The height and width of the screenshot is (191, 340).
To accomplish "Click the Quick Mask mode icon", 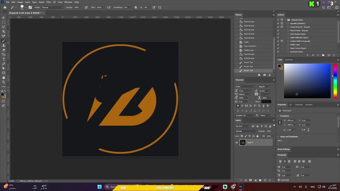I will [x=3, y=101].
